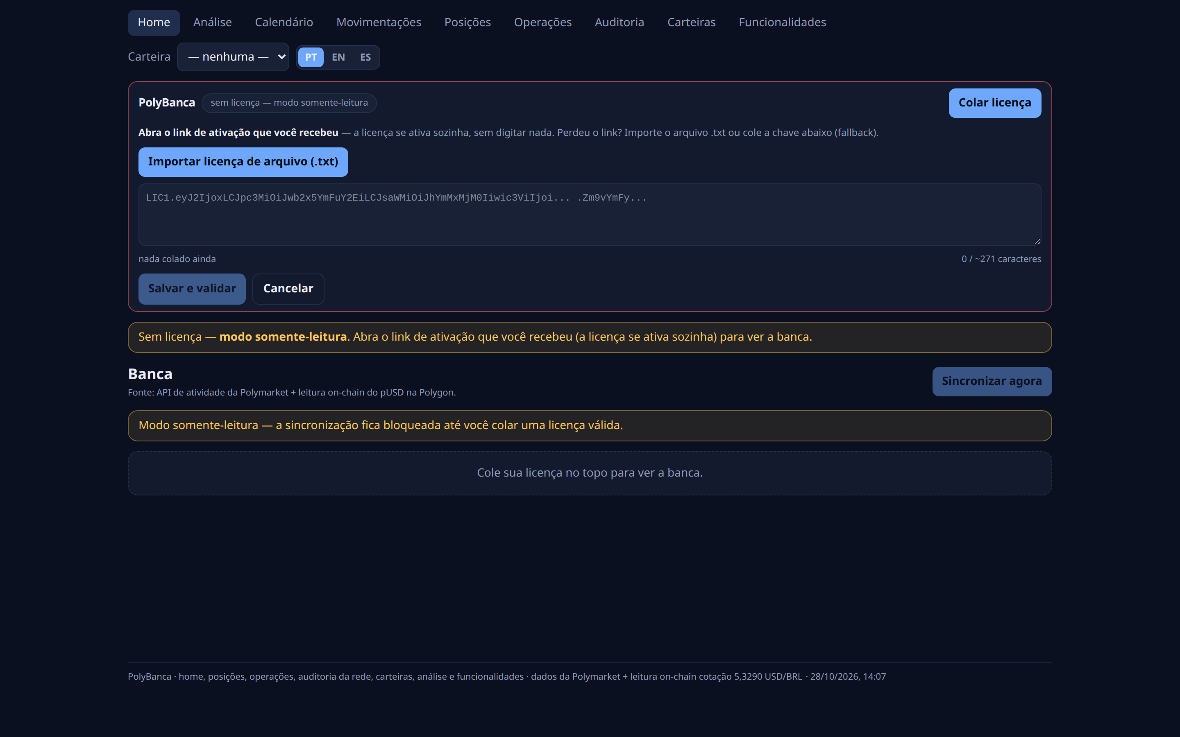Switch to the Análise tab
This screenshot has width=1180, height=737.
click(x=212, y=23)
